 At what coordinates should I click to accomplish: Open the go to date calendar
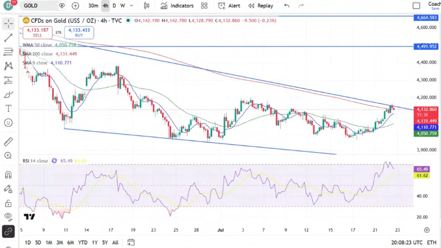click(x=131, y=242)
